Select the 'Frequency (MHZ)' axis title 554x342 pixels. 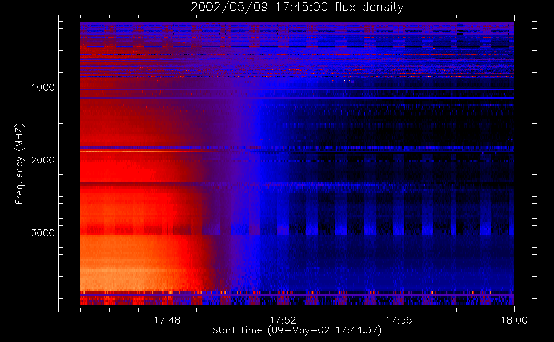point(20,164)
